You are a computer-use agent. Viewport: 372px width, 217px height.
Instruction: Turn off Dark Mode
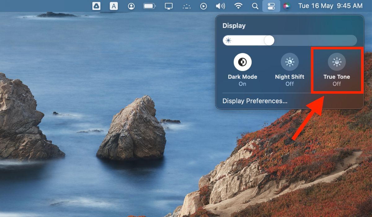(242, 62)
